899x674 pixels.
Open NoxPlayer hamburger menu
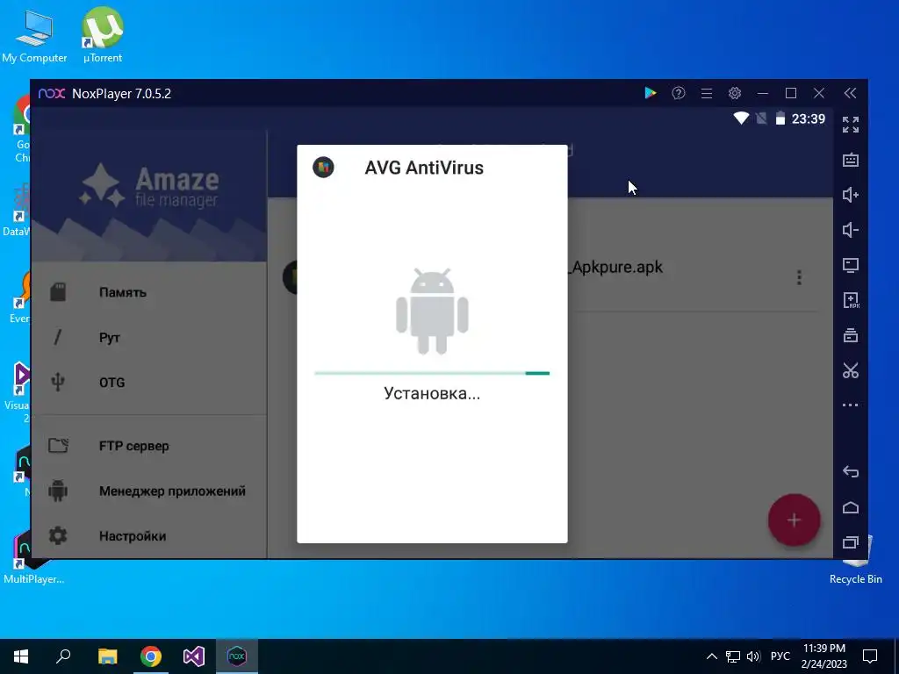[707, 93]
